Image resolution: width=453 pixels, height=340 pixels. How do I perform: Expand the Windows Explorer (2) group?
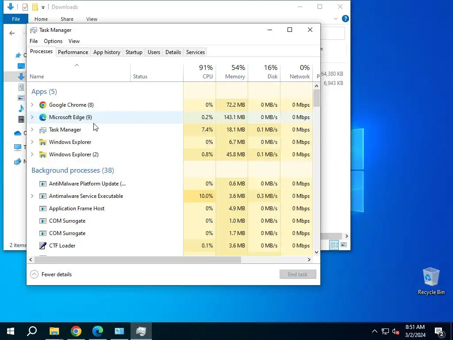point(32,155)
